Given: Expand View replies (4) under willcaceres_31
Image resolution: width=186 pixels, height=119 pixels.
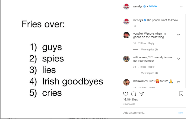Looking at the screenshot, I should pos(149,73).
